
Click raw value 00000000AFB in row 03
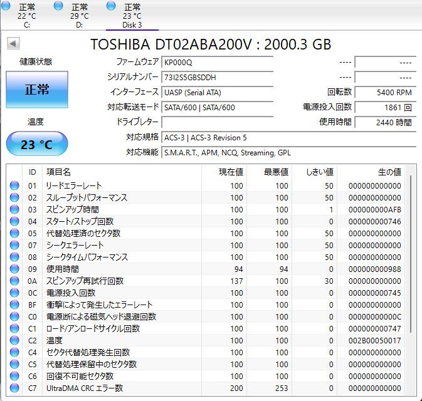tap(374, 209)
